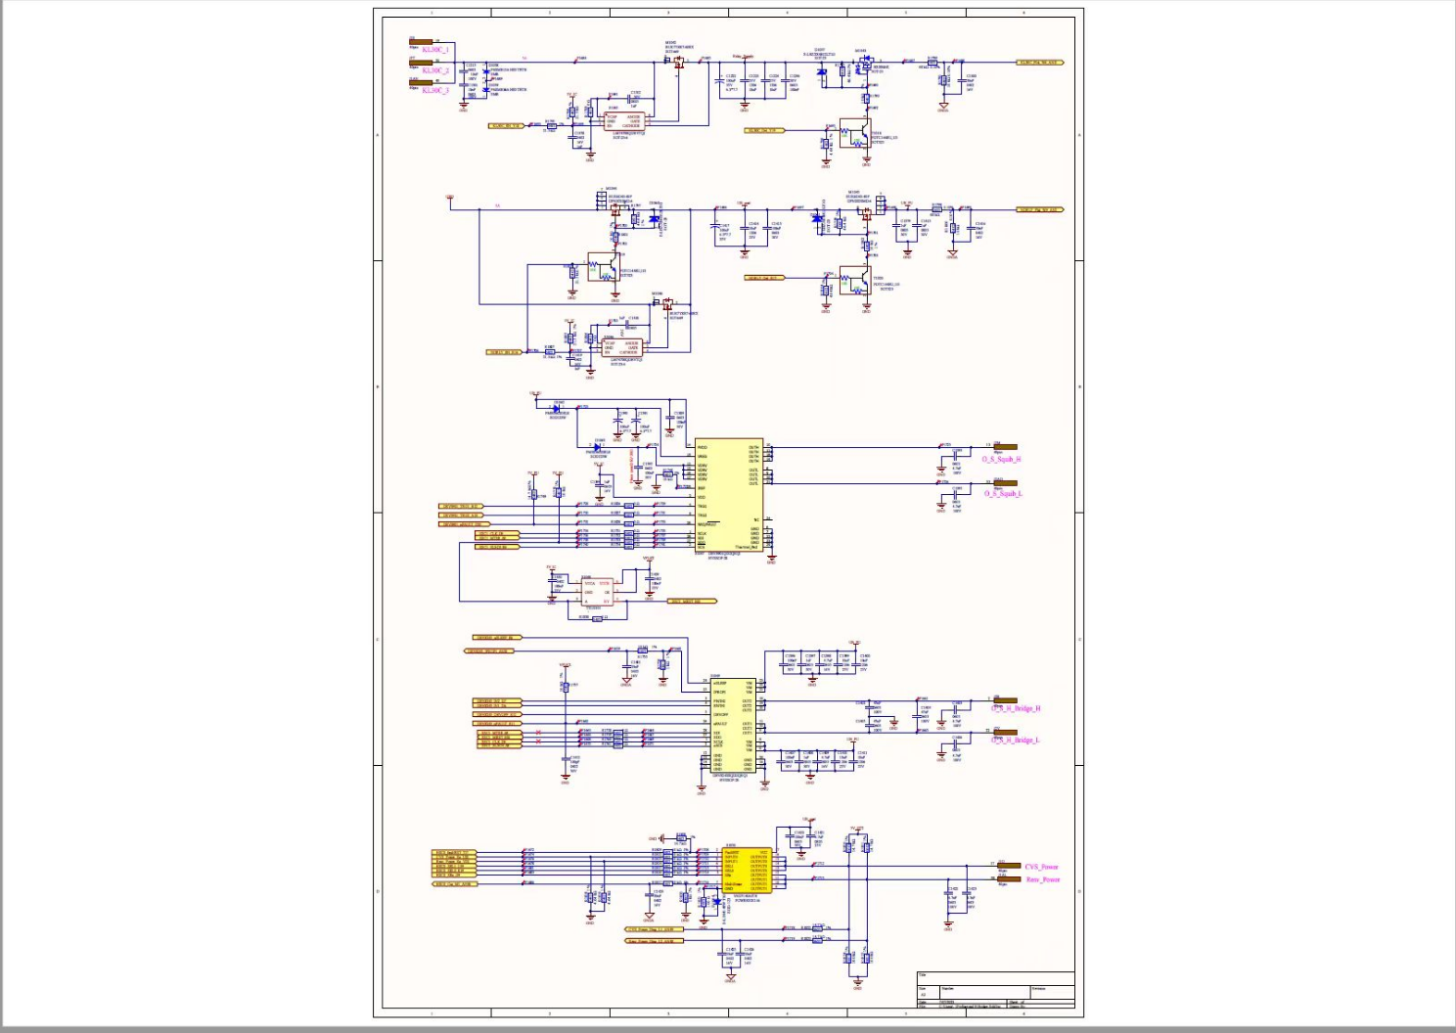The width and height of the screenshot is (1456, 1033).
Task: Click the title block at sheet corner
Action: [995, 989]
